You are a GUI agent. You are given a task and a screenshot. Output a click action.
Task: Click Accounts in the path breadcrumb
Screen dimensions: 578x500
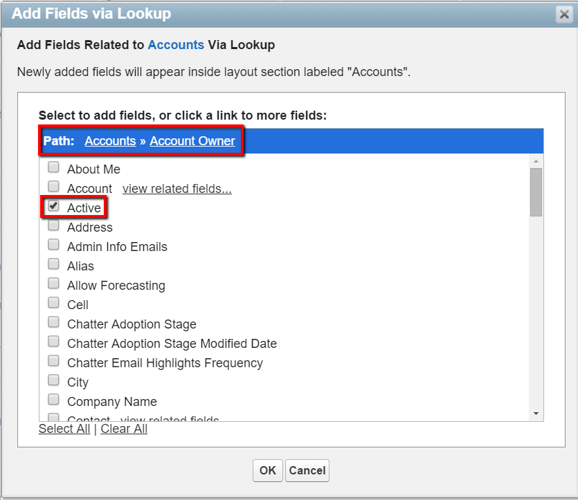click(110, 141)
